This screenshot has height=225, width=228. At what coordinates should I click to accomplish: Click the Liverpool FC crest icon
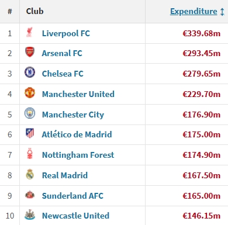tap(30, 32)
